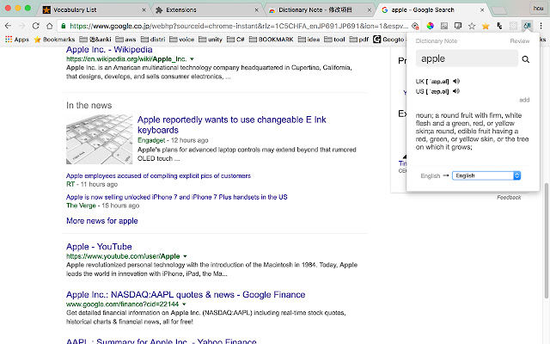Screen dimensions: 550x344
Task: Click add to save the word
Action: click(x=524, y=100)
